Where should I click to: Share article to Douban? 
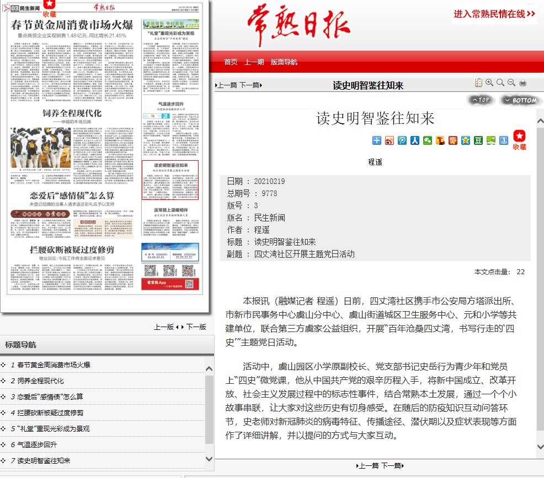tap(478, 140)
